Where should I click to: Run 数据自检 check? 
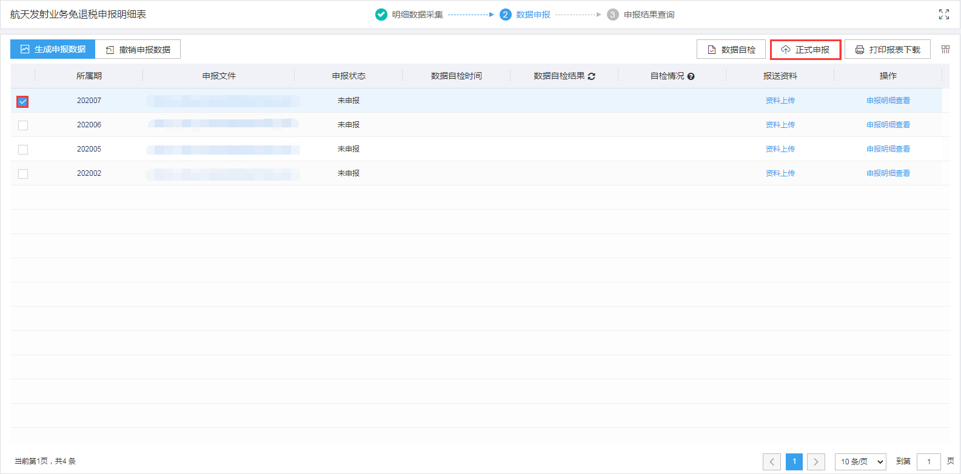[731, 50]
